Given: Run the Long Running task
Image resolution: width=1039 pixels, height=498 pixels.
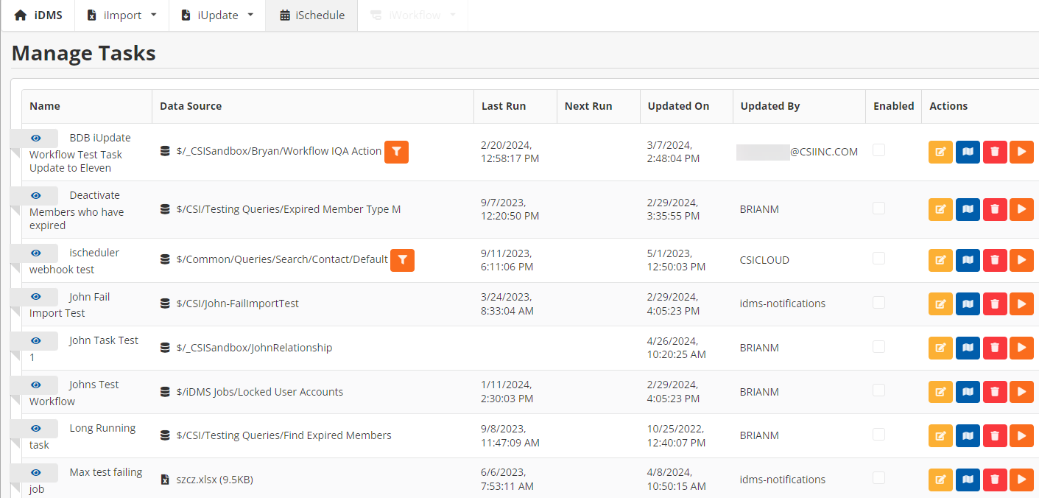Looking at the screenshot, I should click(x=1021, y=435).
